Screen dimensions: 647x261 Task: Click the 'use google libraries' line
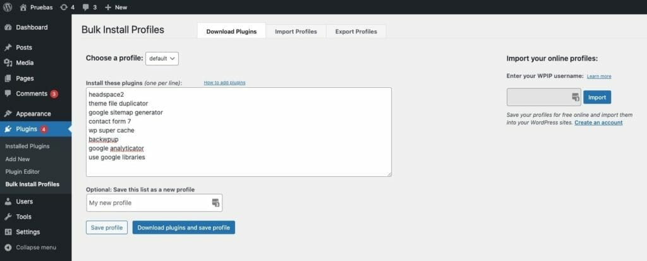117,157
